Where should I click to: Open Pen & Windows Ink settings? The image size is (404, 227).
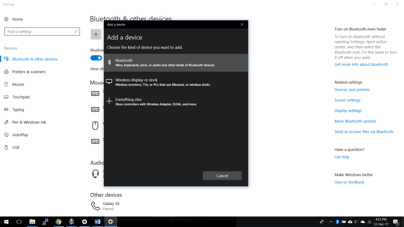click(x=29, y=122)
